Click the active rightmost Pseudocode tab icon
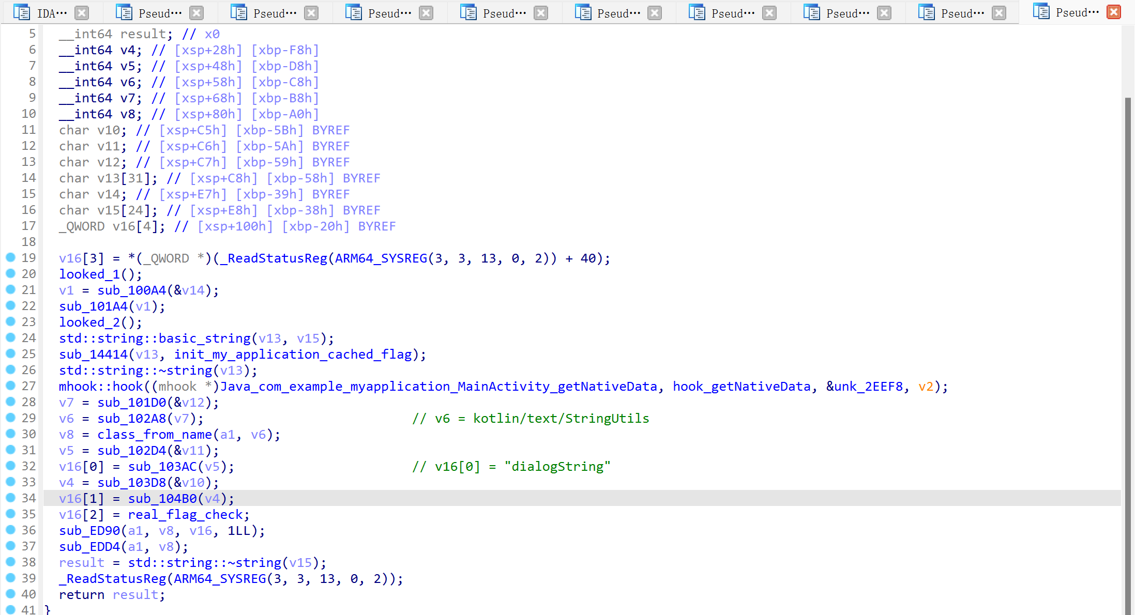This screenshot has width=1135, height=615. tap(1040, 11)
